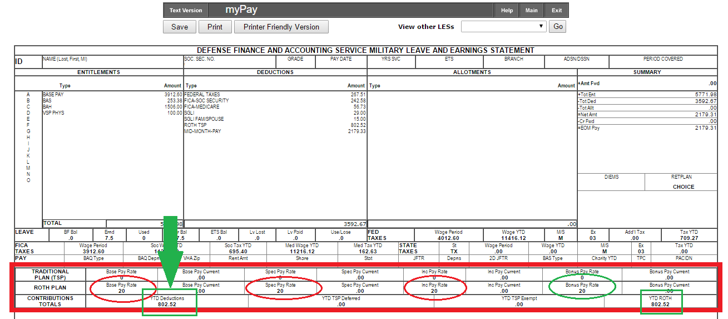The height and width of the screenshot is (319, 728).
Task: Select the BAH entitlement row
Action: (112, 107)
